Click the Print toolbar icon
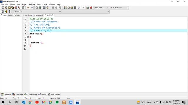Viewport: 188px width, 105px height. (23, 8)
